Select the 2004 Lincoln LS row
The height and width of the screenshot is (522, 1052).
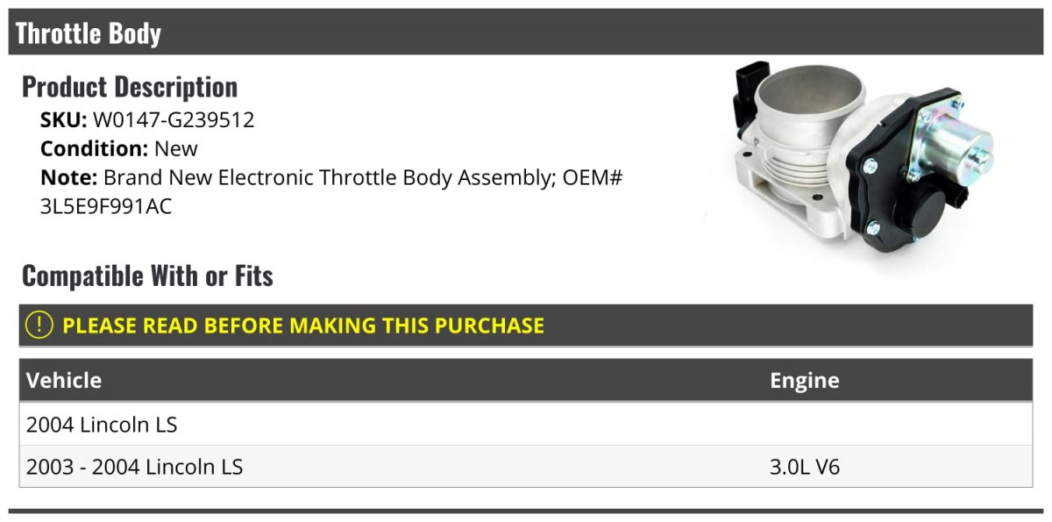[102, 425]
